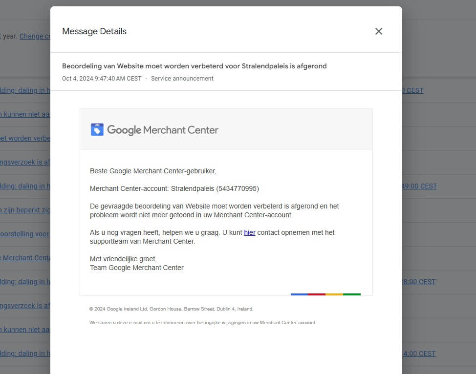Image resolution: width=476 pixels, height=374 pixels.
Task: Click the signature 'Team Google Merchant Center'
Action: click(137, 268)
